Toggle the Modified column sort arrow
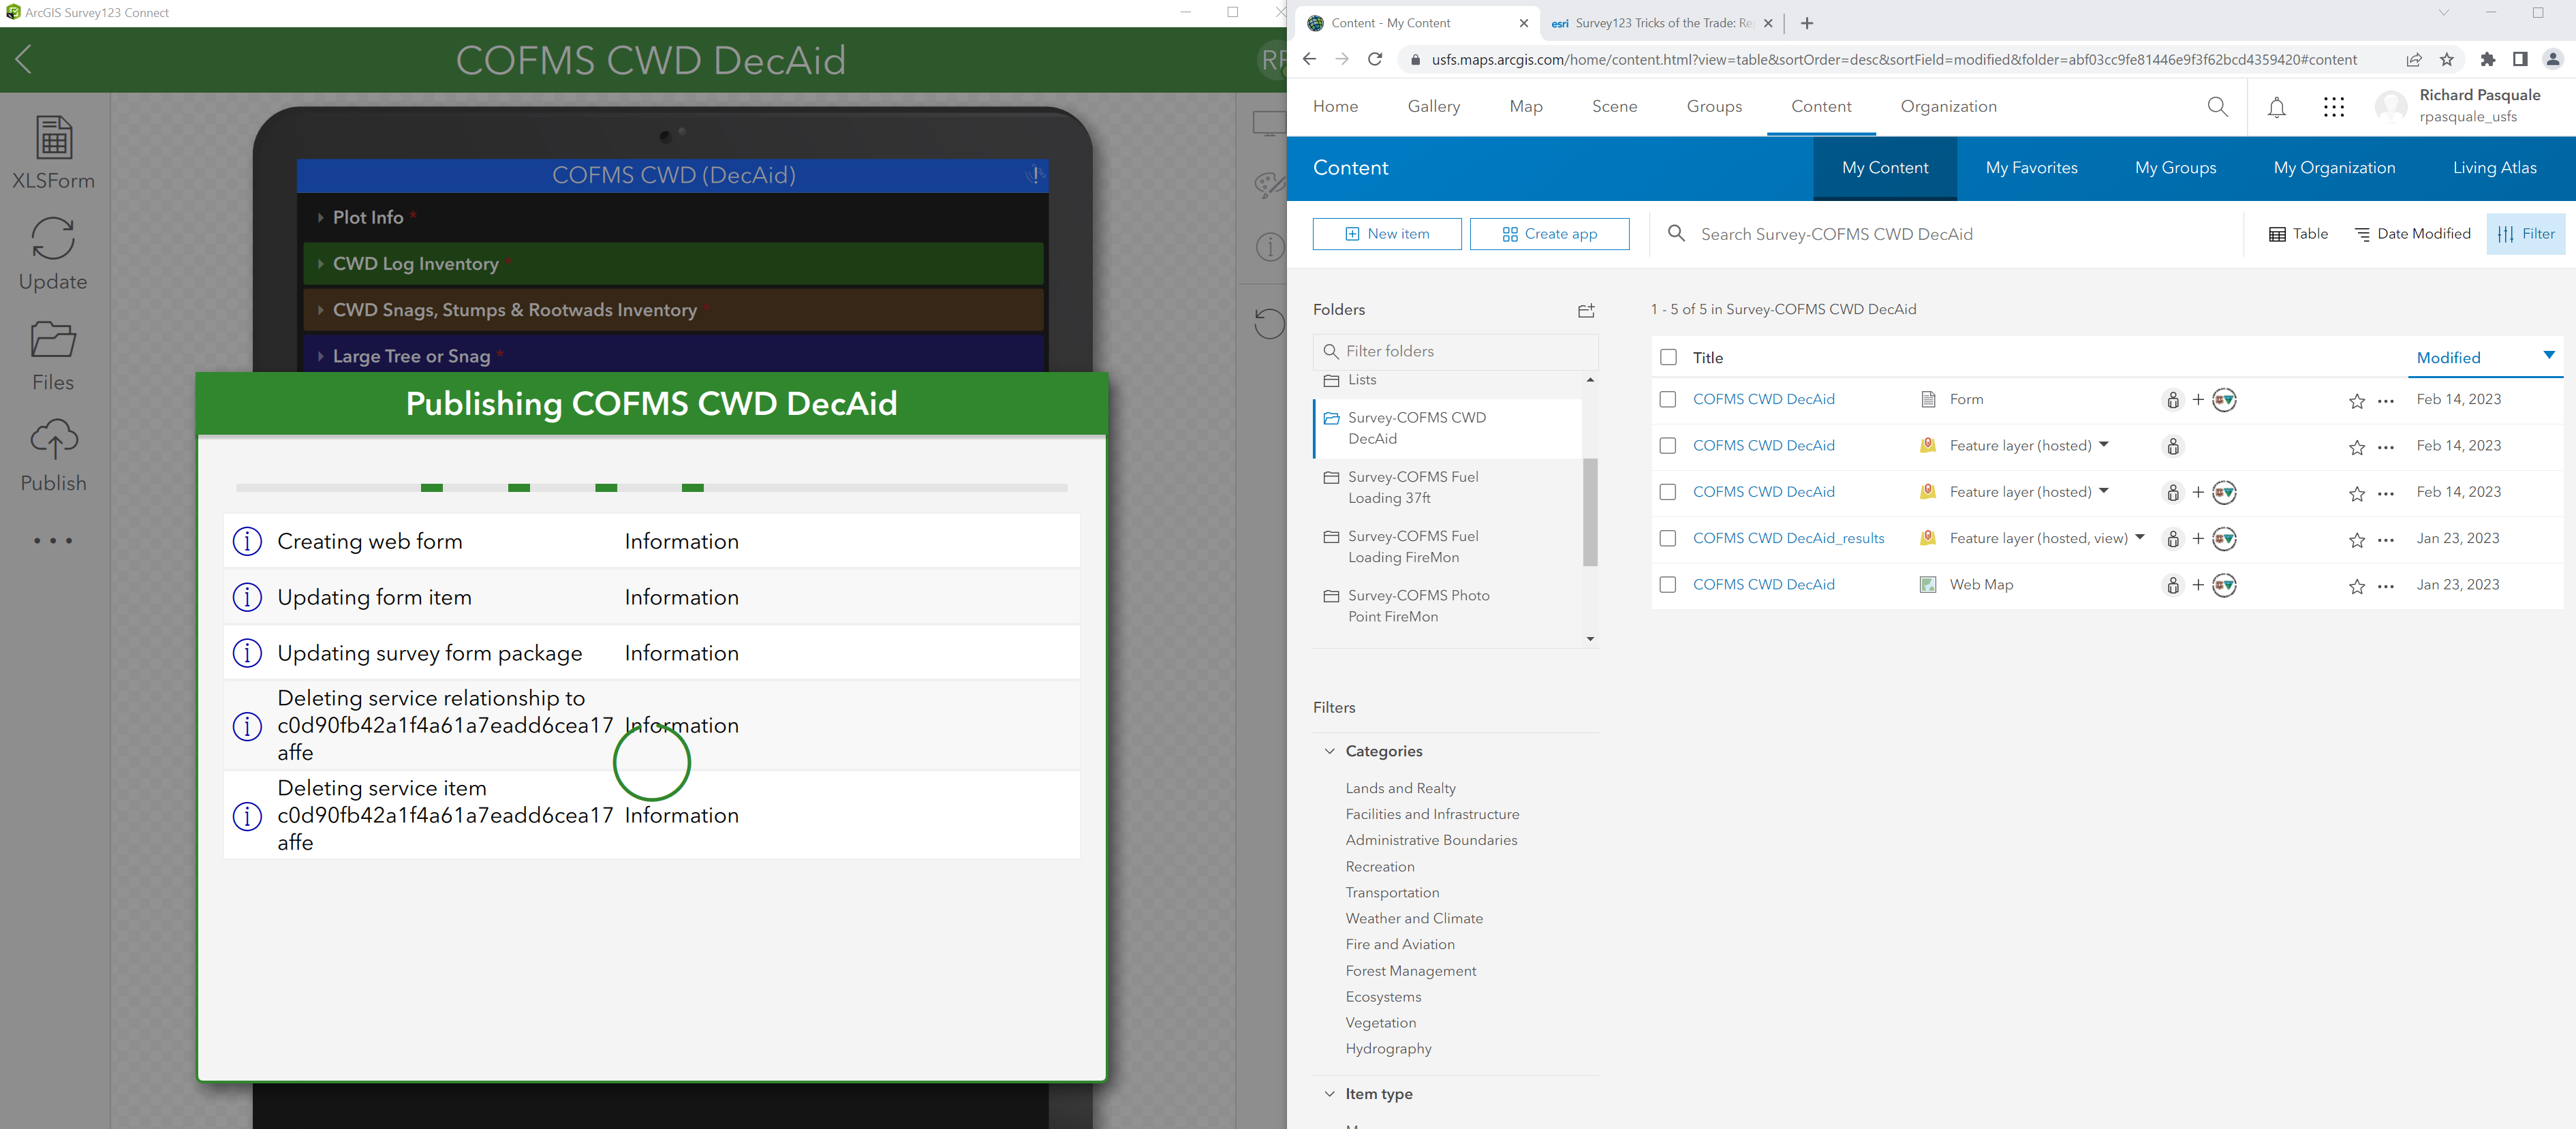This screenshot has height=1129, width=2576. (2549, 355)
